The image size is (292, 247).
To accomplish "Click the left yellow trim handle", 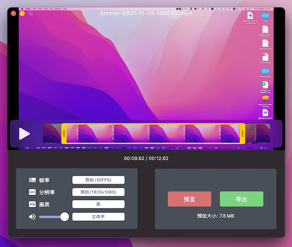I will [64, 133].
